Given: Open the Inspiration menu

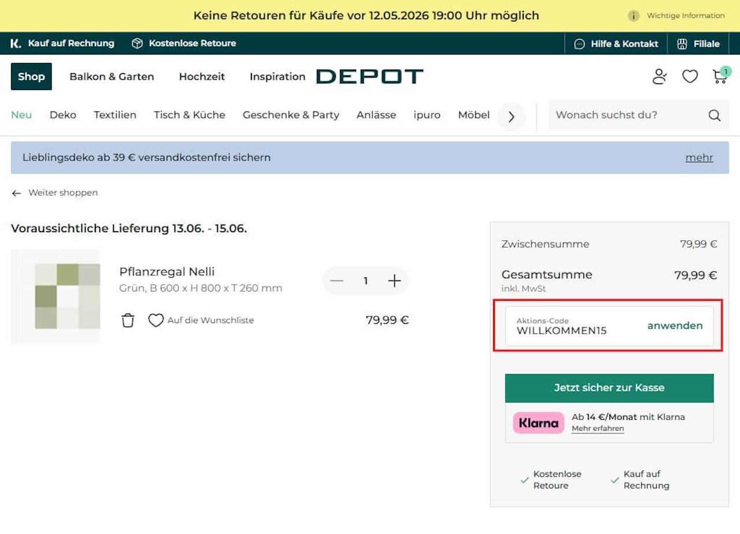Looking at the screenshot, I should (x=277, y=76).
